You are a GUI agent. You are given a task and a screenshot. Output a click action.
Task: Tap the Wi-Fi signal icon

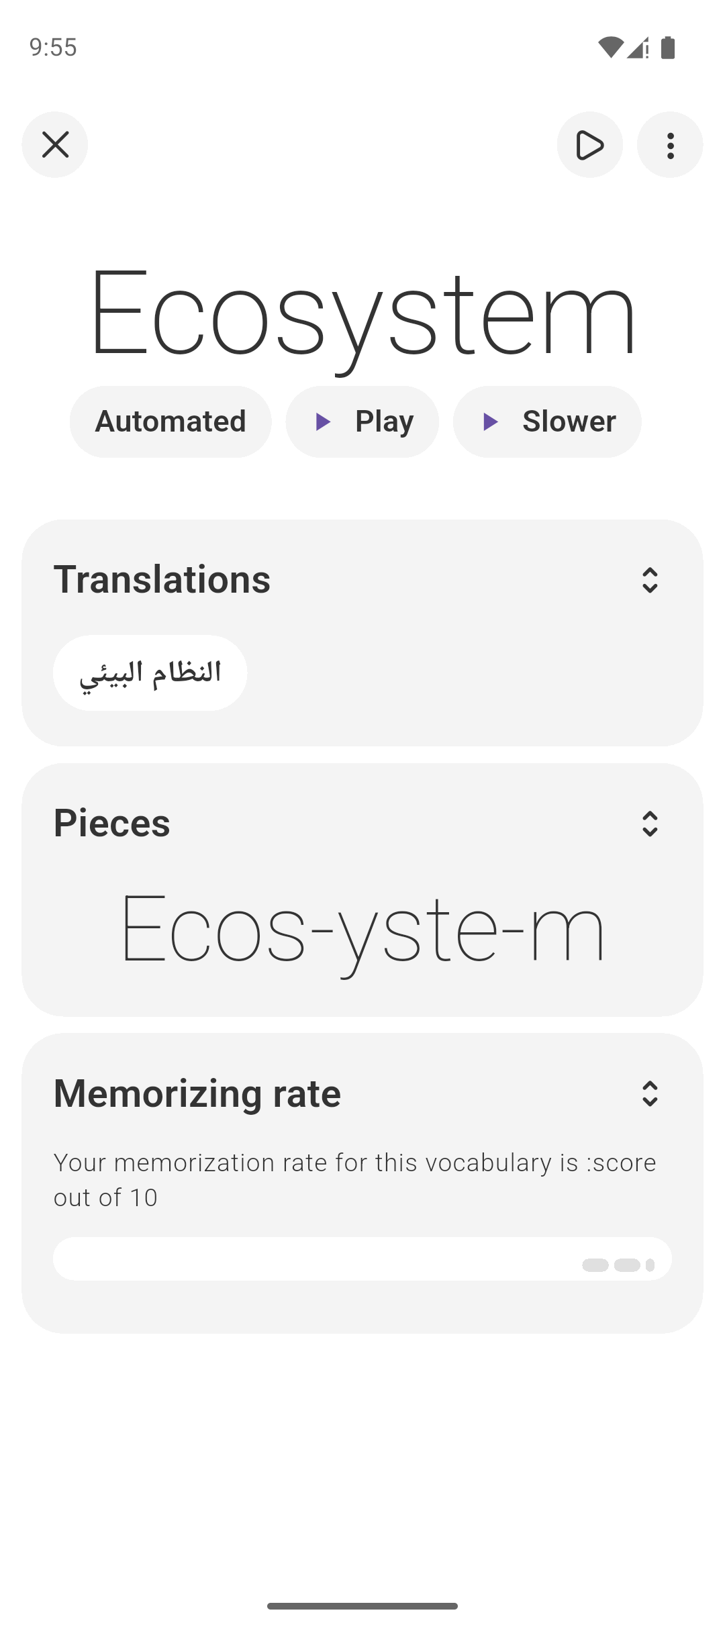tap(610, 48)
